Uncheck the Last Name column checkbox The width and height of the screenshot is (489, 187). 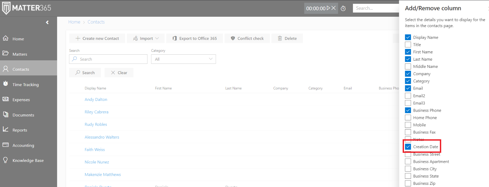coord(408,59)
